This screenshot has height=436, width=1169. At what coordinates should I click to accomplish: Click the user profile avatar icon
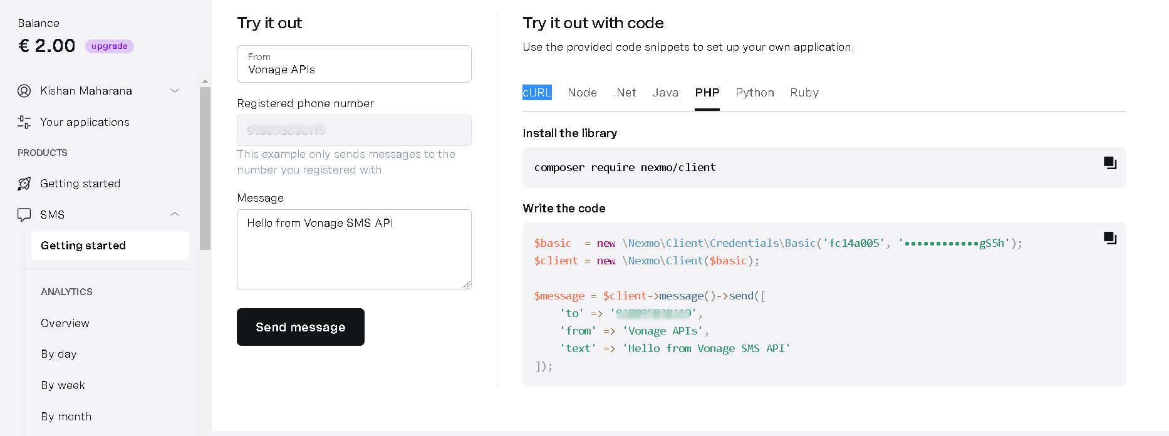(x=24, y=91)
